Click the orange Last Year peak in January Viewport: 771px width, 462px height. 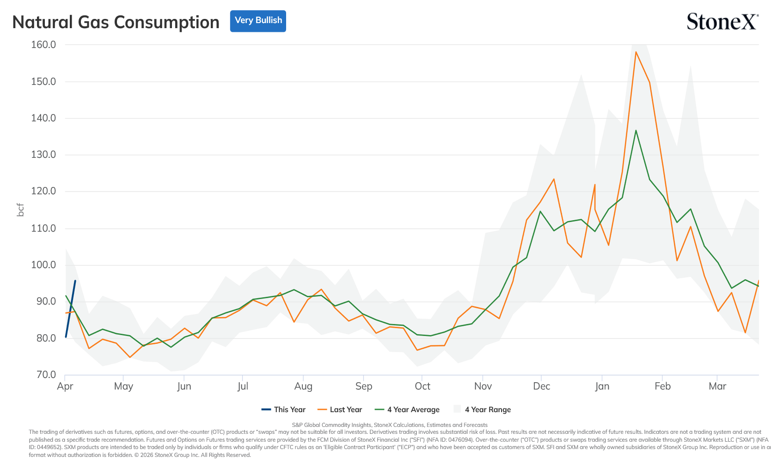tap(636, 52)
